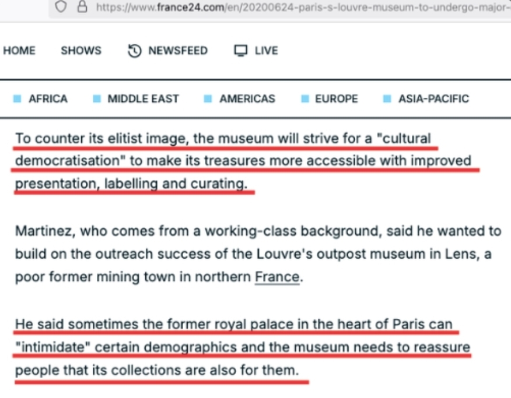Select the AFRICA region link
511x398 pixels.
[48, 98]
